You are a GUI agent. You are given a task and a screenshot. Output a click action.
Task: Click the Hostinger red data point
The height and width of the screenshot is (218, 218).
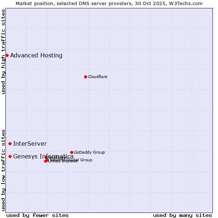point(47,158)
